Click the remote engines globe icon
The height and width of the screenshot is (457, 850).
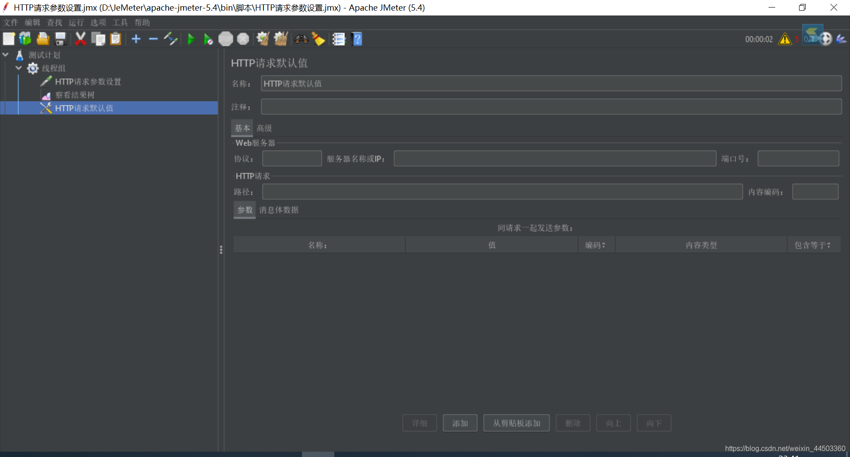click(825, 39)
